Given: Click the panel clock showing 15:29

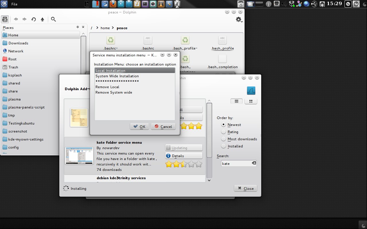Looking at the screenshot, I should coord(334,4).
